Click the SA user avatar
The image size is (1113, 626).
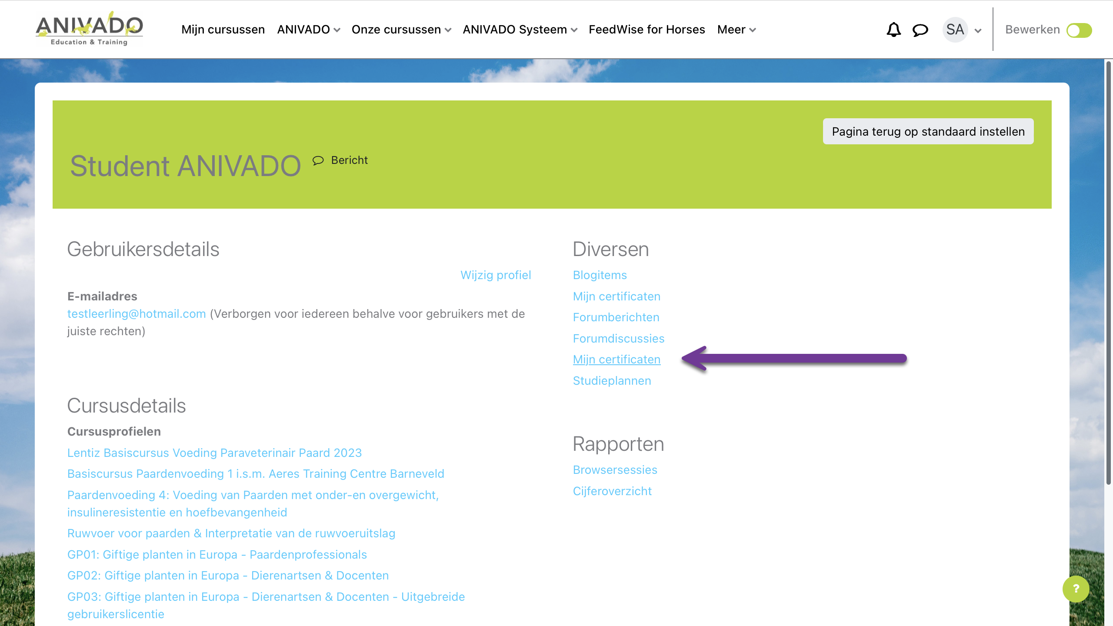955,30
